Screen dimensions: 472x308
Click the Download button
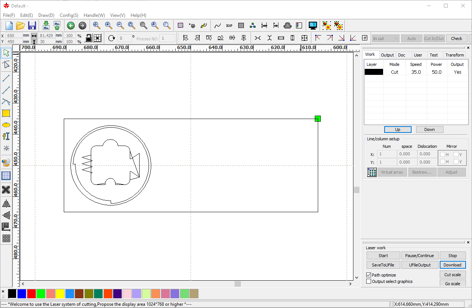[452, 265]
